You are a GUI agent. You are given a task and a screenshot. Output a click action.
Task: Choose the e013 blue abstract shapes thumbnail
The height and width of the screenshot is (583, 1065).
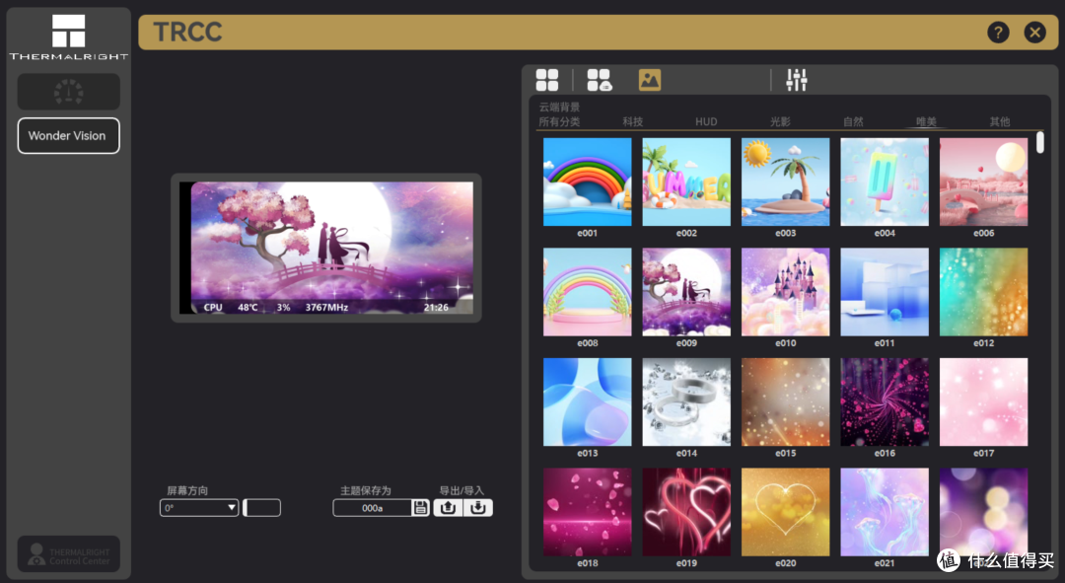588,402
